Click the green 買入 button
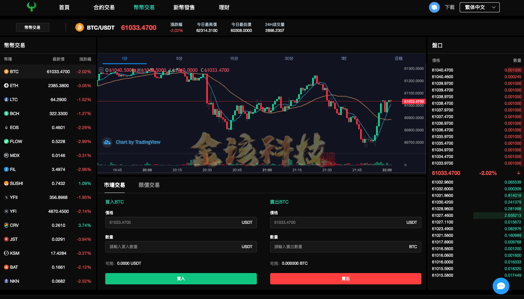The width and height of the screenshot is (524, 299). tap(181, 279)
